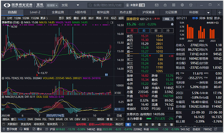The image size is (224, 133).
Task: Click the red 买 buy button
Action: [x=132, y=30]
